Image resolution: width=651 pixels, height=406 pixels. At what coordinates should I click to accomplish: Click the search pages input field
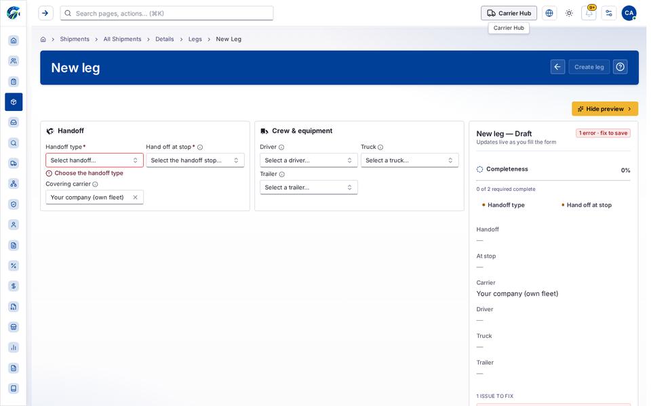[167, 14]
